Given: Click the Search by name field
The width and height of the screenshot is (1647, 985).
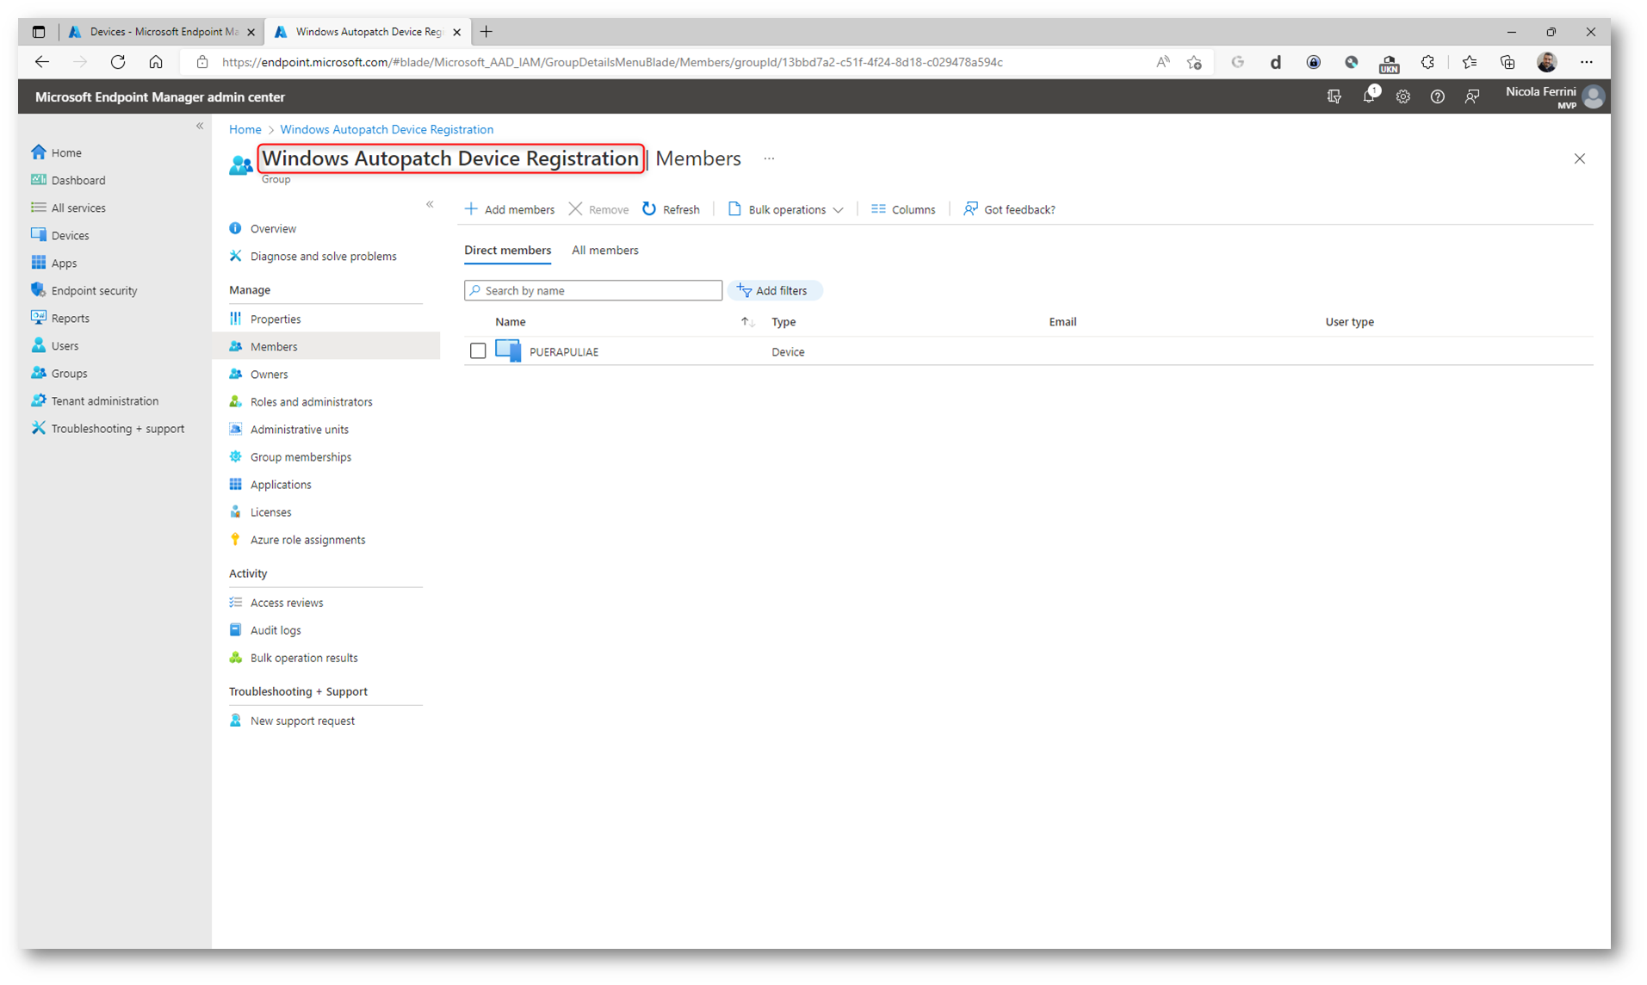Looking at the screenshot, I should [593, 291].
